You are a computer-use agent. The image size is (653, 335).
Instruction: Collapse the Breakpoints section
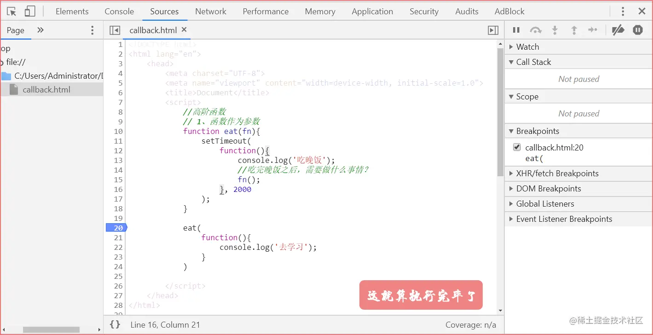(578, 131)
